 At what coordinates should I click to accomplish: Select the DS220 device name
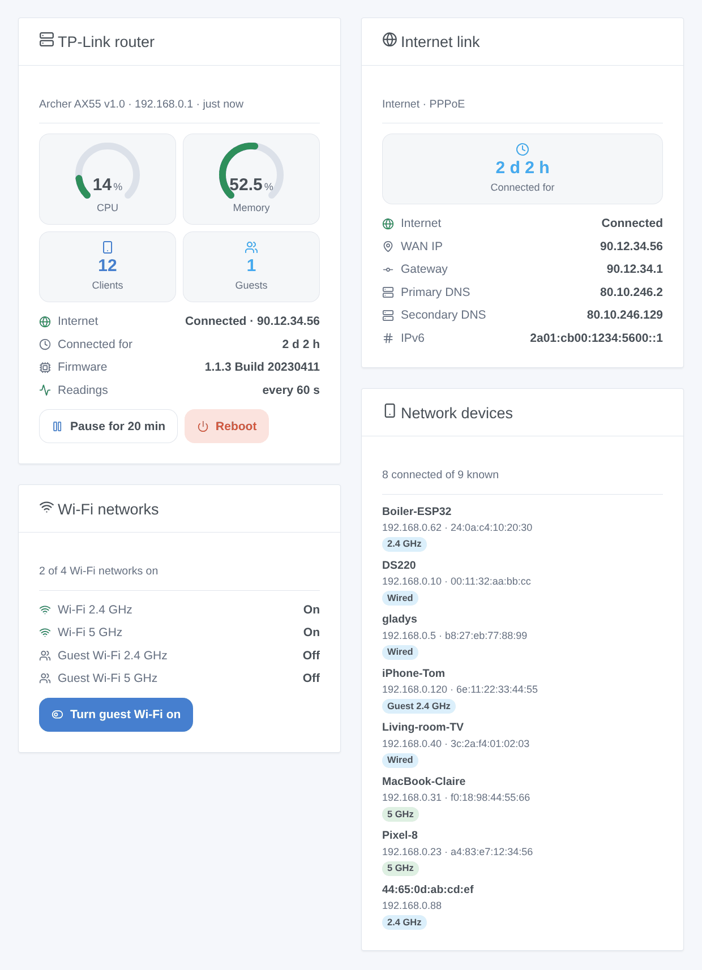[x=399, y=565]
